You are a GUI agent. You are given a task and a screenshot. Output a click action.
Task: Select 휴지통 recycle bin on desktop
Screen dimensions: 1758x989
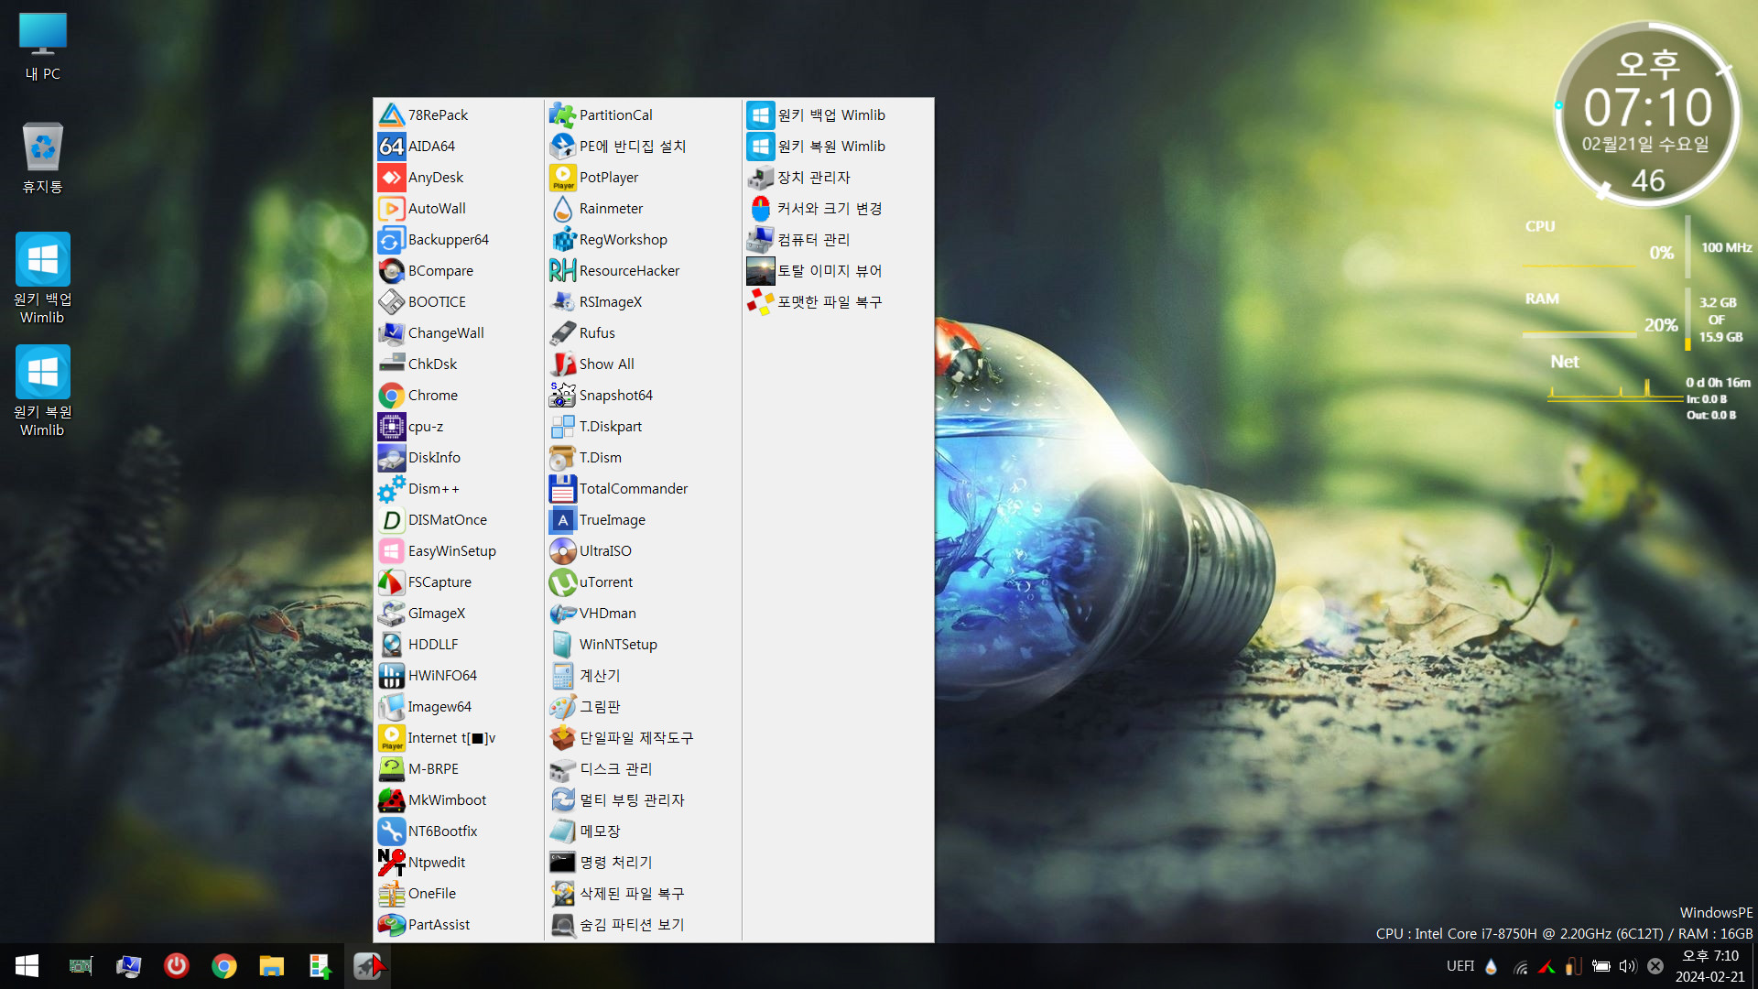coord(42,158)
